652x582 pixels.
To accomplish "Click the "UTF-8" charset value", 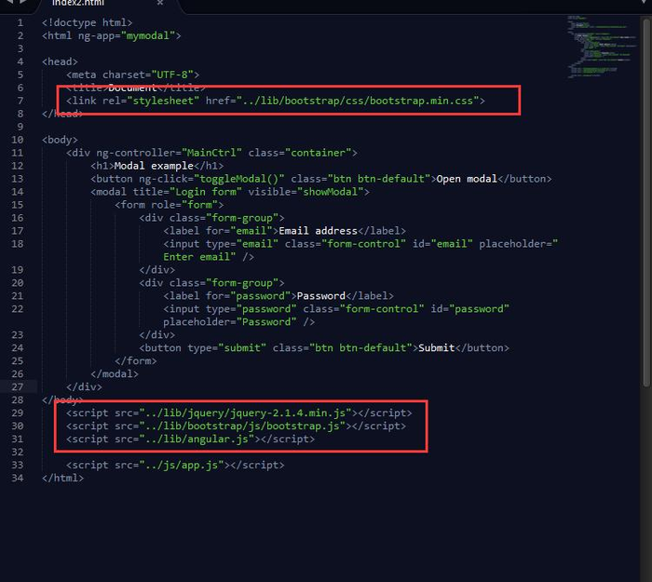I will [172, 74].
